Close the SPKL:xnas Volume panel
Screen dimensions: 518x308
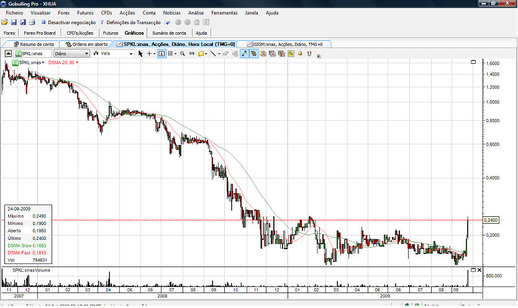(479, 270)
